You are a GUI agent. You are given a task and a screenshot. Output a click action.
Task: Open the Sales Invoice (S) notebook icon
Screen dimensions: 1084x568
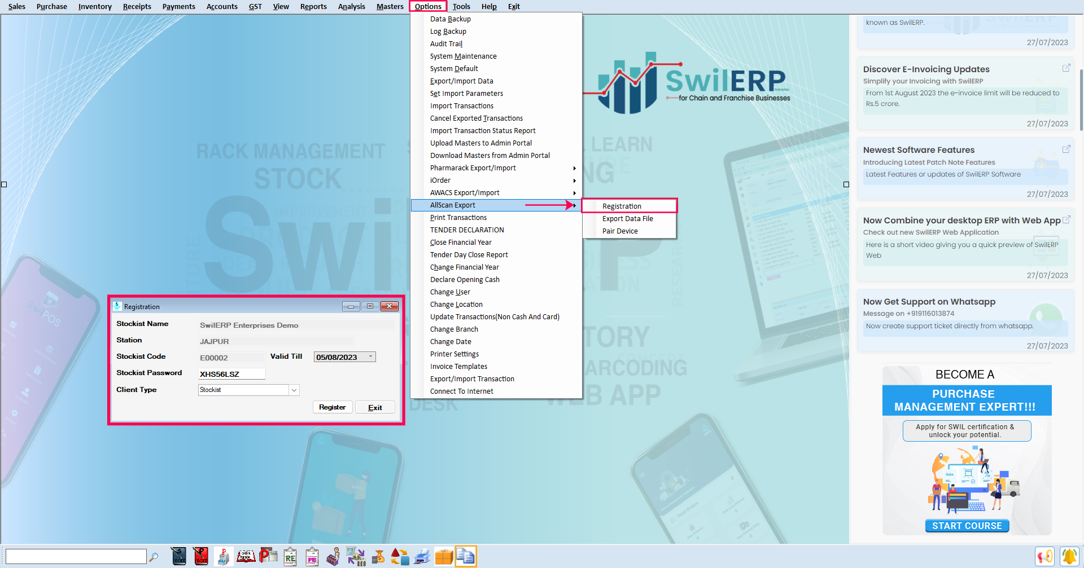[x=178, y=556]
